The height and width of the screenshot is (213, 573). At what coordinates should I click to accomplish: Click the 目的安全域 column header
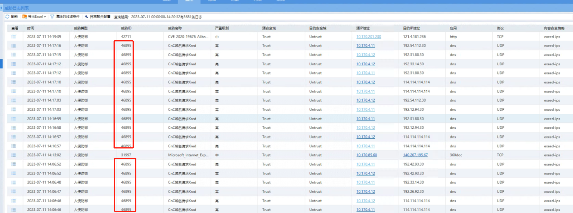point(318,28)
